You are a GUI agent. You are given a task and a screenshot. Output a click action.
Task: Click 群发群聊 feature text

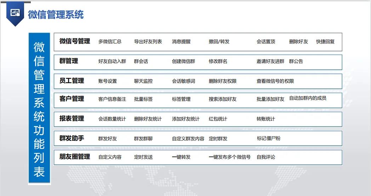click(143, 139)
